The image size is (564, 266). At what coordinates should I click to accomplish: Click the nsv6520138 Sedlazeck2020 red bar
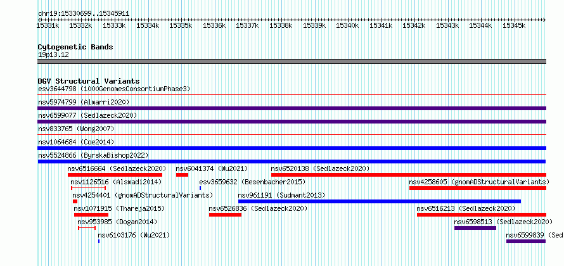[x=409, y=175]
